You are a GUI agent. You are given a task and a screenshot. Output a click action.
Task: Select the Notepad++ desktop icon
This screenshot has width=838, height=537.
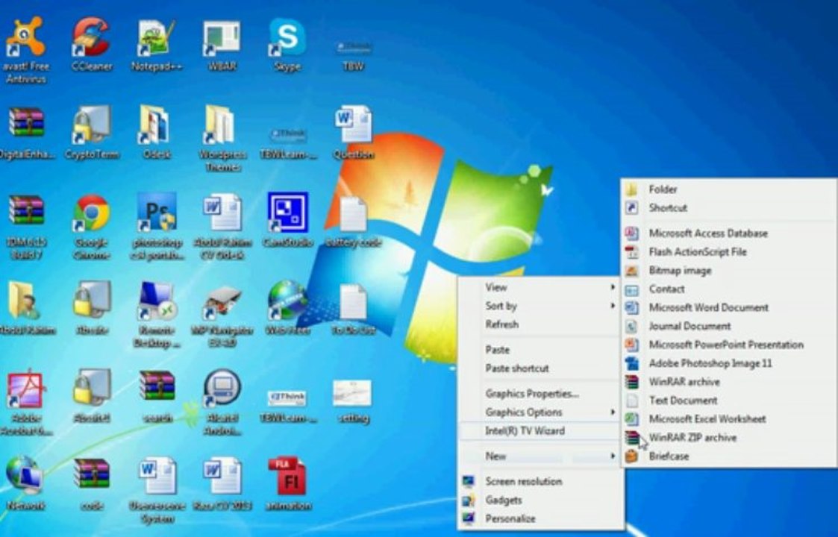click(x=157, y=45)
